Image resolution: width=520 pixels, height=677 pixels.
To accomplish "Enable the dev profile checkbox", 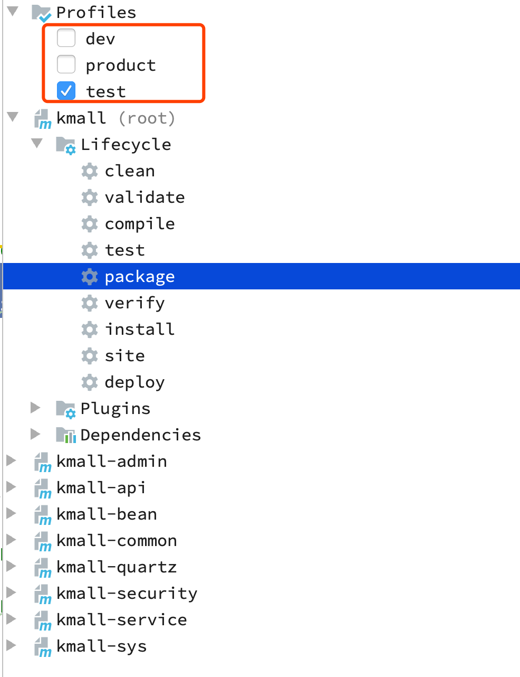I will click(66, 39).
